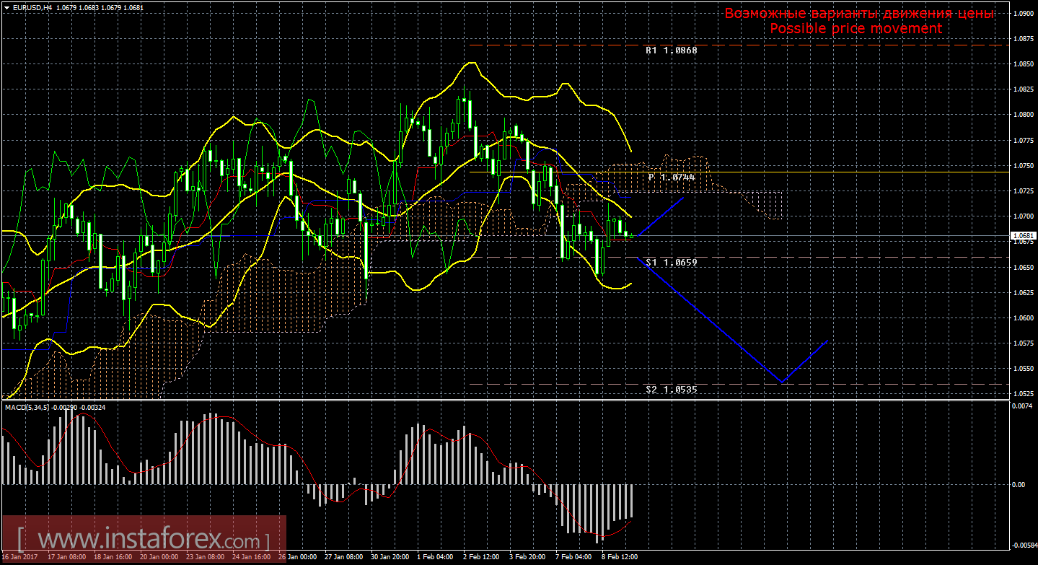Click the '2 Feb 12:00' time axis label
Image resolution: width=1038 pixels, height=565 pixels.
click(x=481, y=557)
